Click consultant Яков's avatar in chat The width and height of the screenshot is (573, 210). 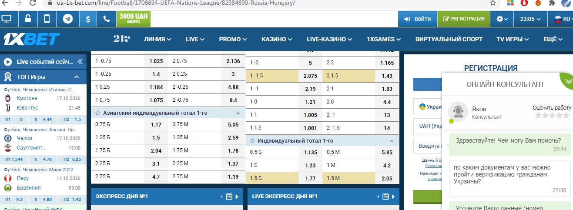[458, 112]
